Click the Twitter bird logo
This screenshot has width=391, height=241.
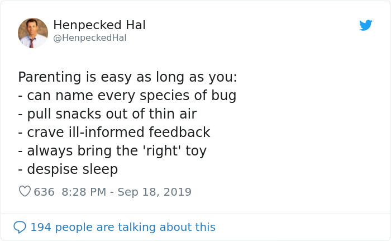(365, 25)
